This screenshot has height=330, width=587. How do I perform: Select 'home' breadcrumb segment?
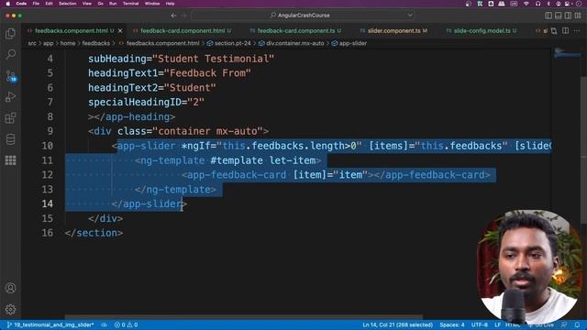click(x=68, y=43)
